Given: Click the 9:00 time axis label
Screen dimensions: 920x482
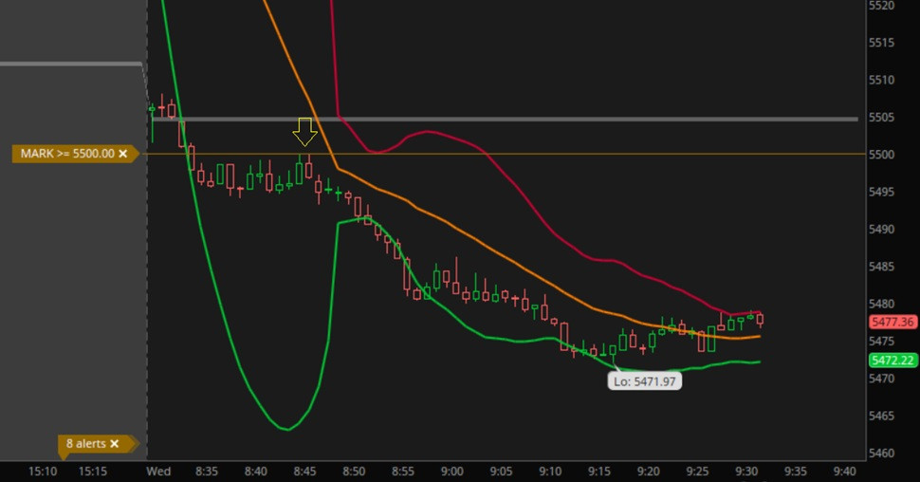Looking at the screenshot, I should (451, 472).
